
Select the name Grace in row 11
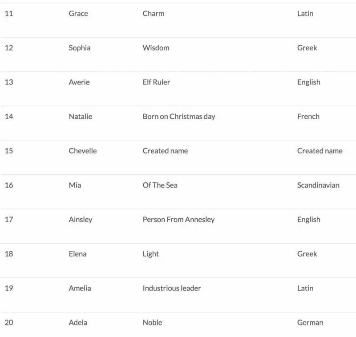coord(78,14)
